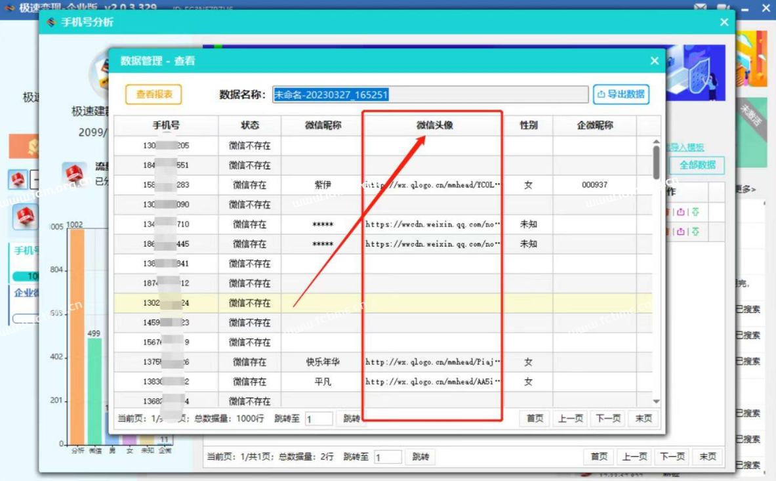Click the green pin-to-top icon in the first operations row
The width and height of the screenshot is (776, 481).
(695, 212)
